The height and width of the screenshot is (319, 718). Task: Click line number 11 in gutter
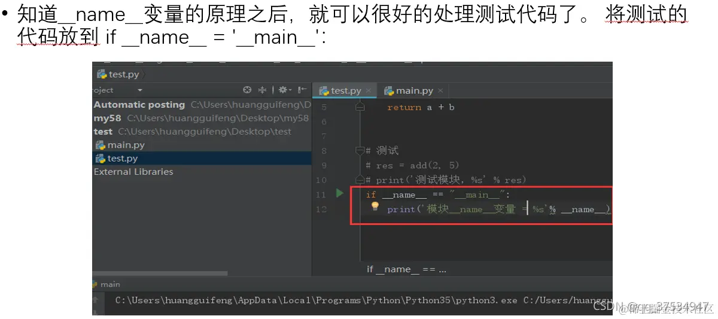(x=321, y=195)
